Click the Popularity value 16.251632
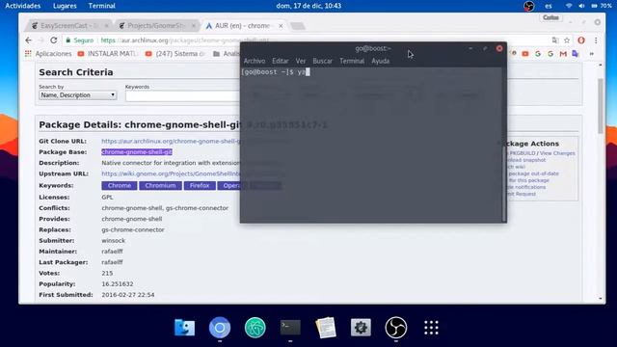 point(118,283)
